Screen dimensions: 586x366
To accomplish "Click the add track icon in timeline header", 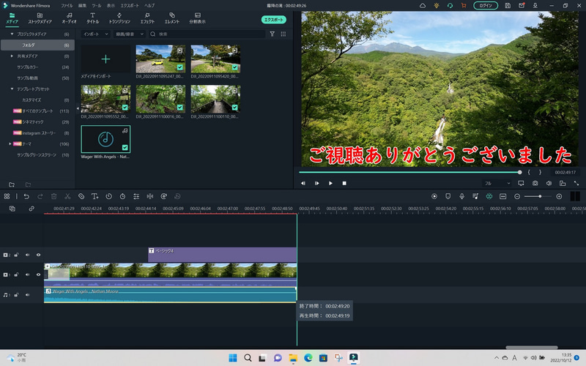I will pyautogui.click(x=12, y=209).
